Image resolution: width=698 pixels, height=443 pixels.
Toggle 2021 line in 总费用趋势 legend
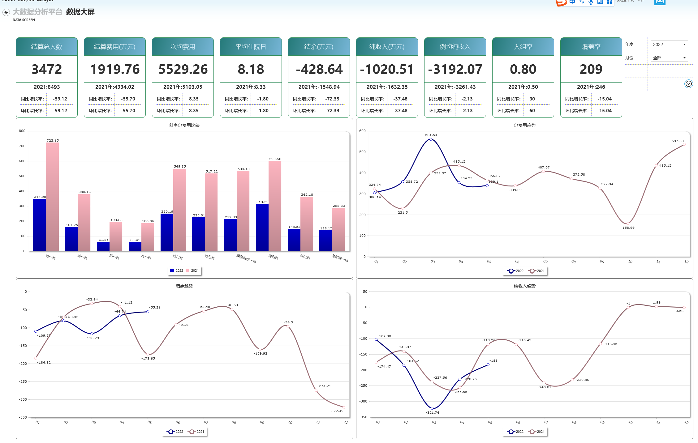(x=536, y=271)
